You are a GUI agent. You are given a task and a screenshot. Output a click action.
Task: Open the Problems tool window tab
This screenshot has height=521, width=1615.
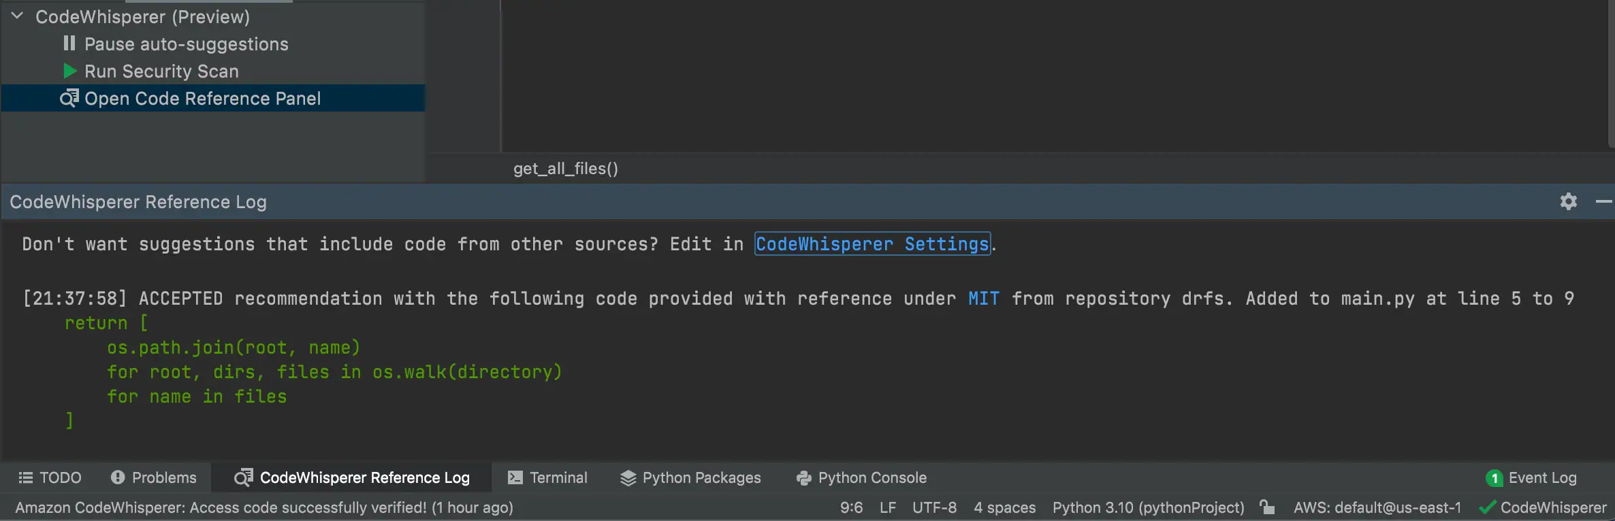coord(154,477)
